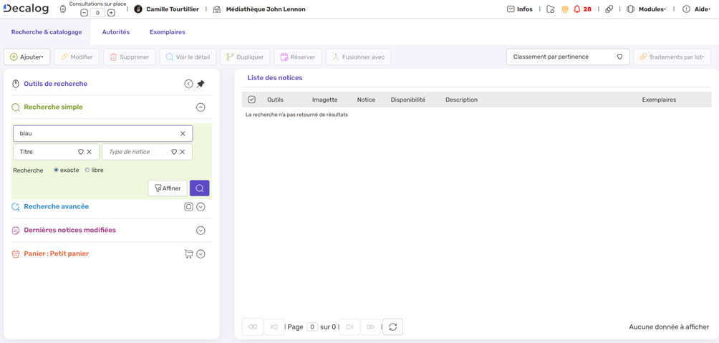Click the purple magnifier search button
The height and width of the screenshot is (343, 719).
[199, 188]
